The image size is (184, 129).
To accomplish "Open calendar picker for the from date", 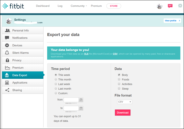I will [x=81, y=100].
